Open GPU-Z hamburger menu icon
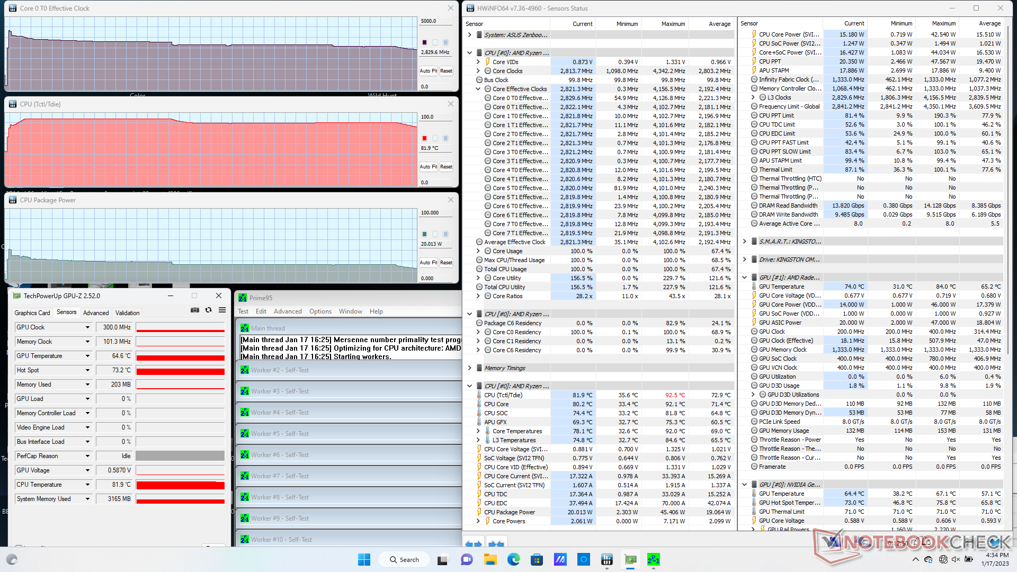Screen dimensions: 1017x572 222,310
